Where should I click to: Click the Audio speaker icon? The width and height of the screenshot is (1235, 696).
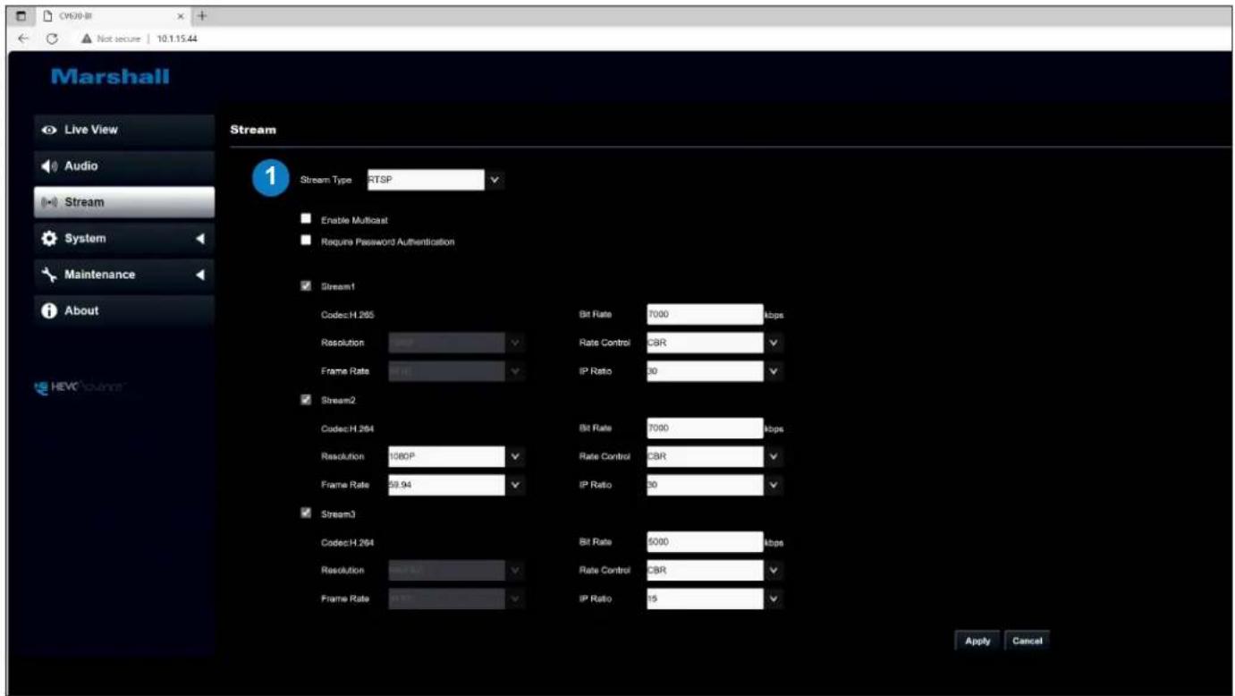[48, 166]
